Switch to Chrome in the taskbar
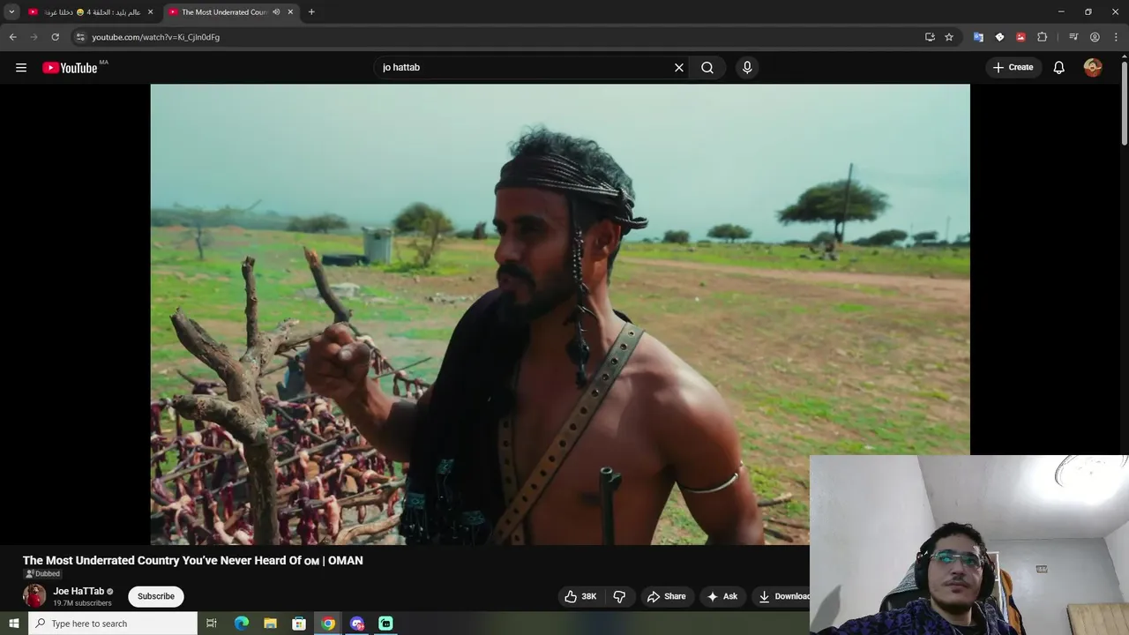 click(x=328, y=624)
